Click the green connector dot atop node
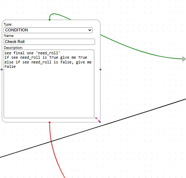The image size is (186, 178). (x=50, y=20)
